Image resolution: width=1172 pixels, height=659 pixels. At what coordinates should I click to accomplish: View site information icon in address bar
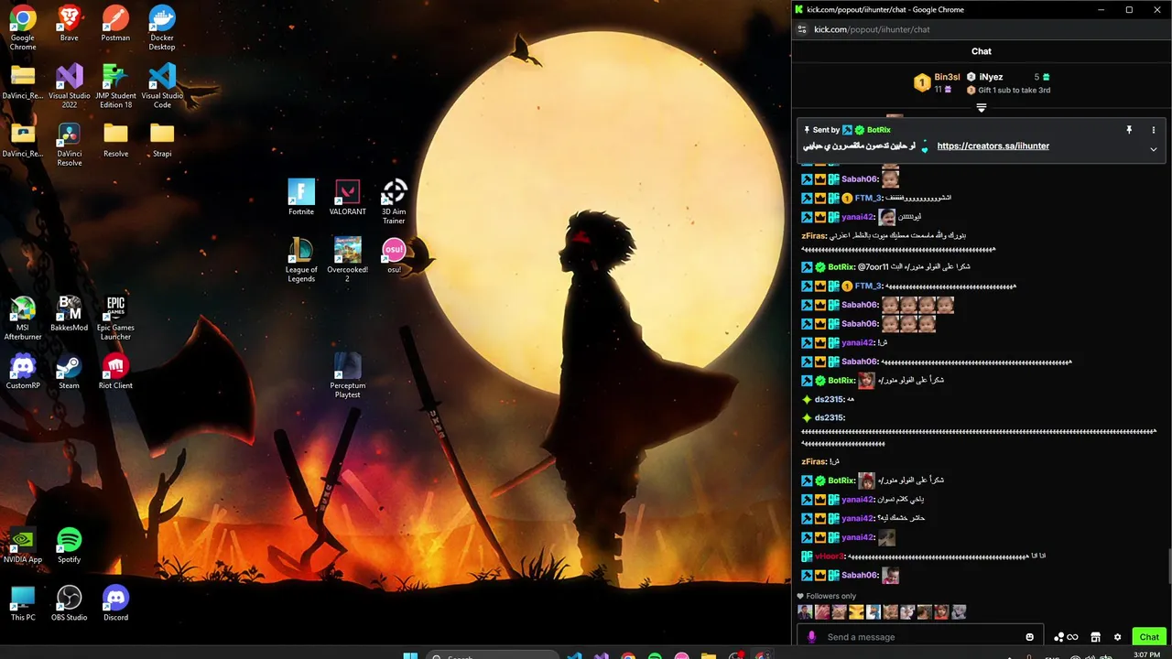[x=802, y=29]
